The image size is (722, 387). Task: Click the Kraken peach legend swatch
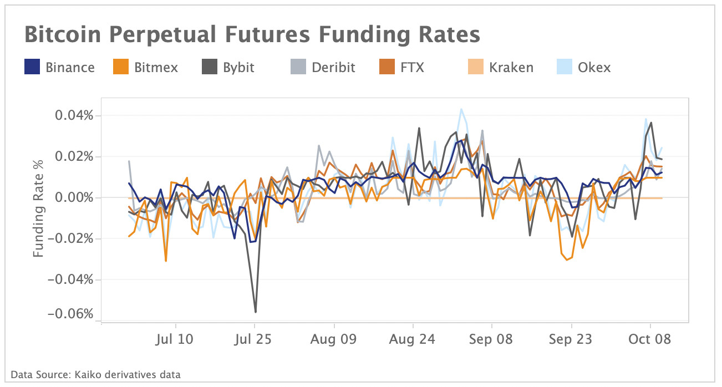[x=476, y=67]
